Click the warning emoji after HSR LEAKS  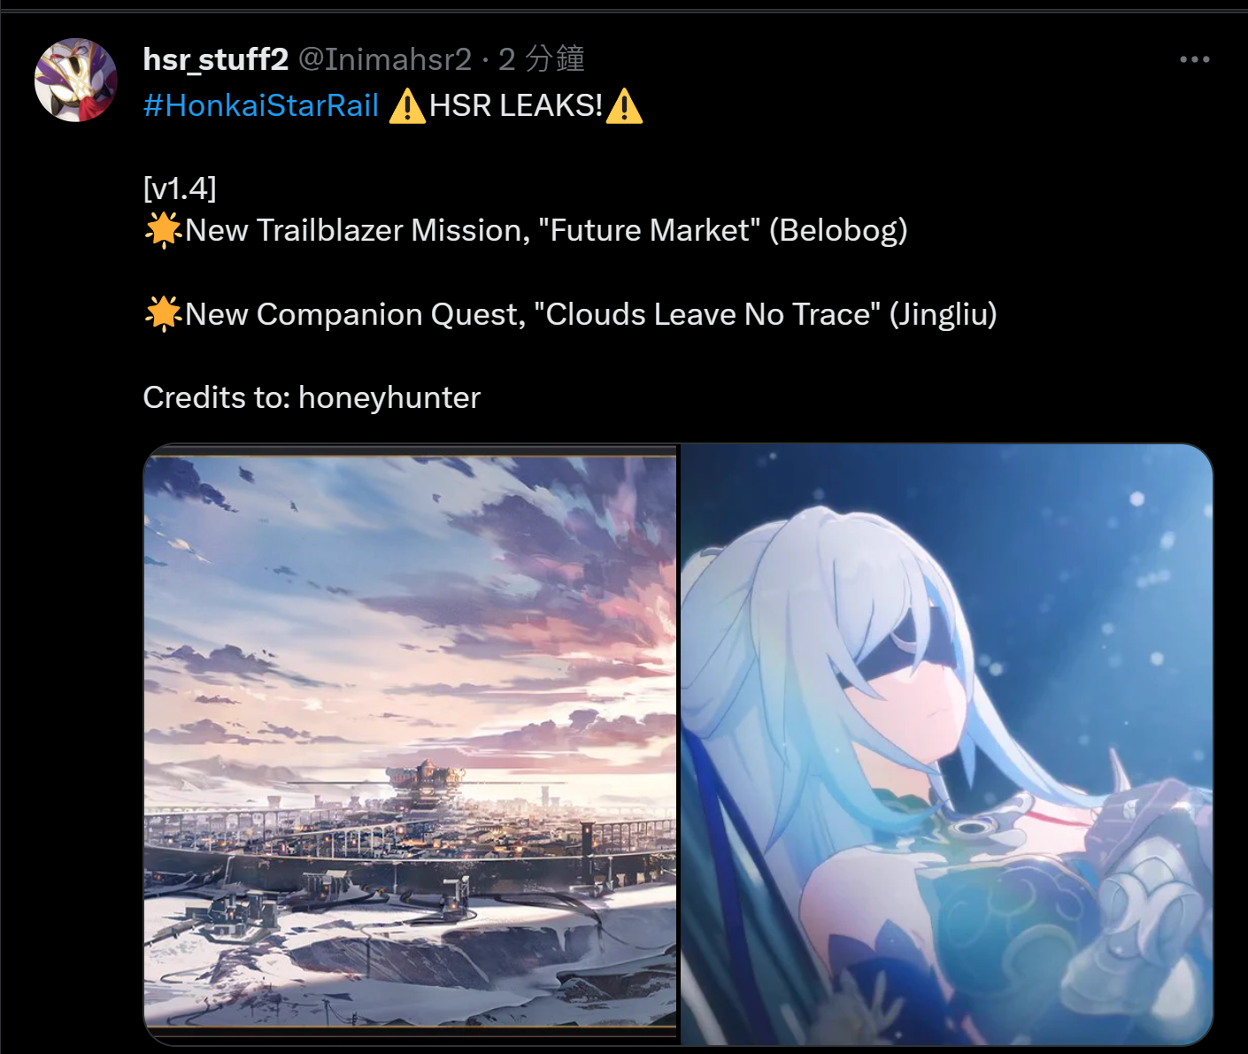(625, 106)
